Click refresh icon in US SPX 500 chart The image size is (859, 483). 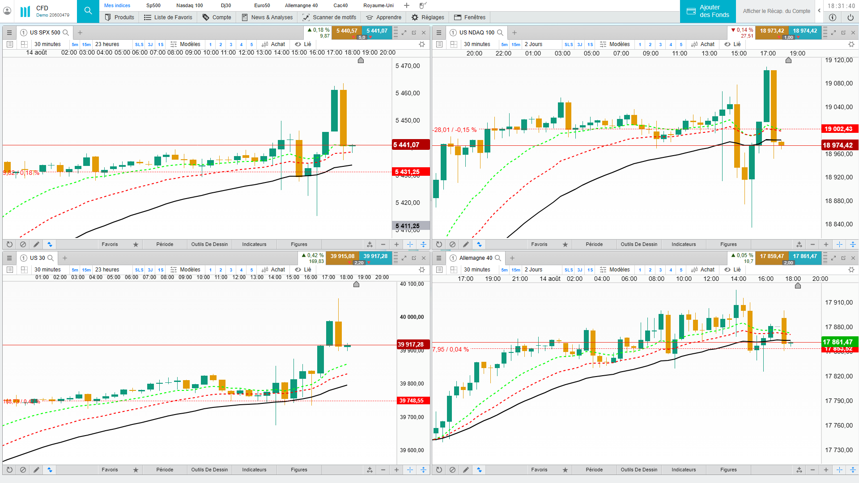tap(9, 245)
